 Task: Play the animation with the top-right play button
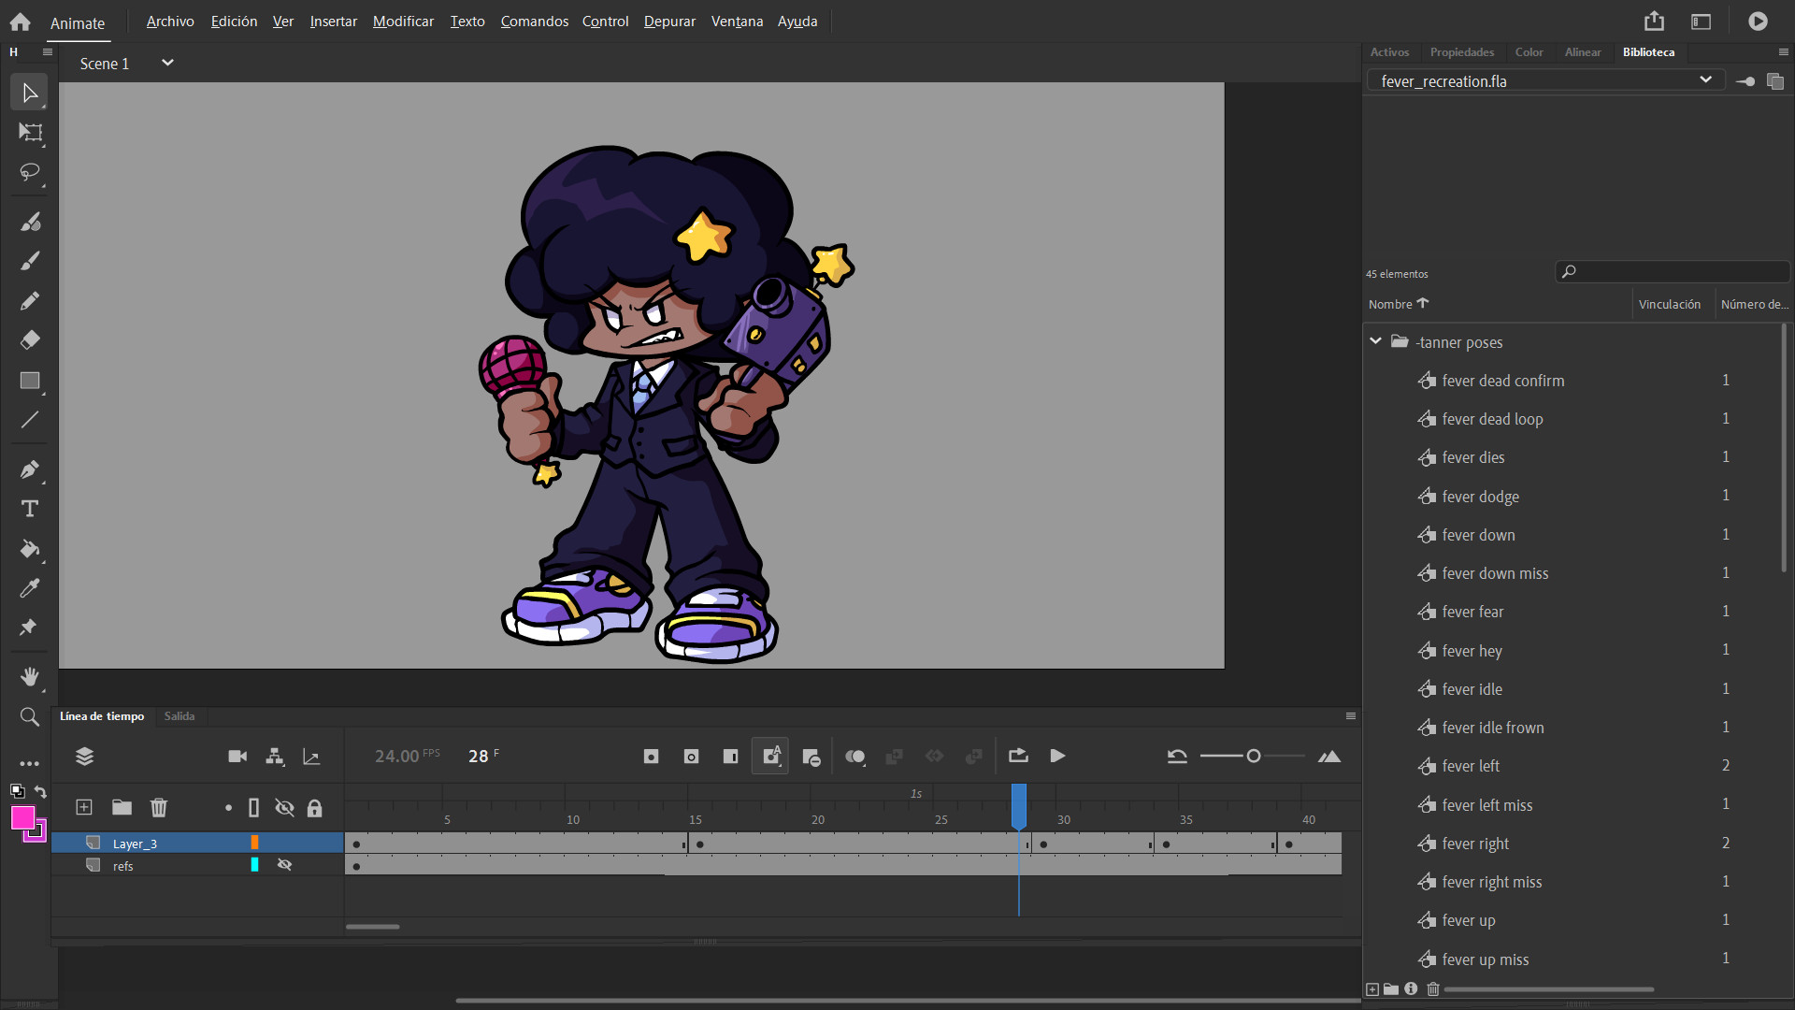1757,21
